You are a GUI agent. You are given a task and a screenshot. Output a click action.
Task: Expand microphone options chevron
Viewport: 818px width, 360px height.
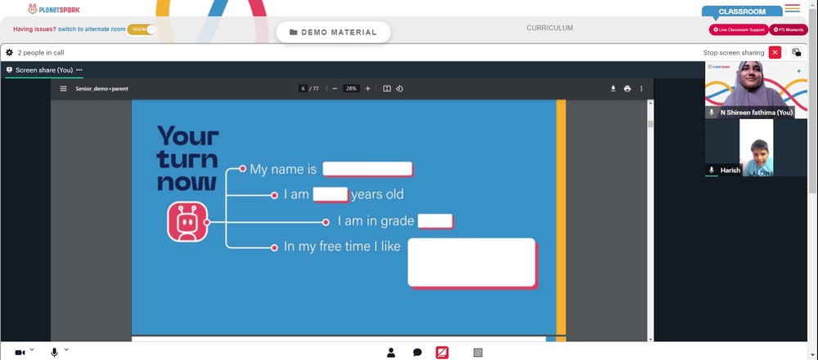[x=66, y=349]
